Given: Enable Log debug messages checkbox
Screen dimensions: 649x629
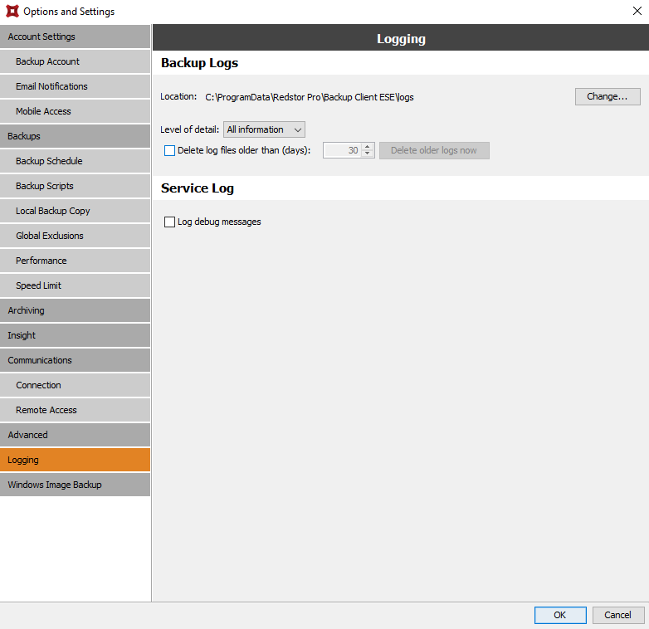Looking at the screenshot, I should [x=169, y=222].
